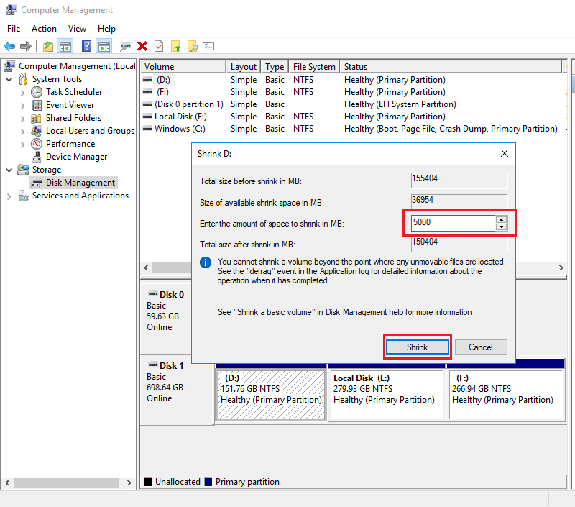Open the Action menu
The image size is (575, 507).
pyautogui.click(x=44, y=28)
